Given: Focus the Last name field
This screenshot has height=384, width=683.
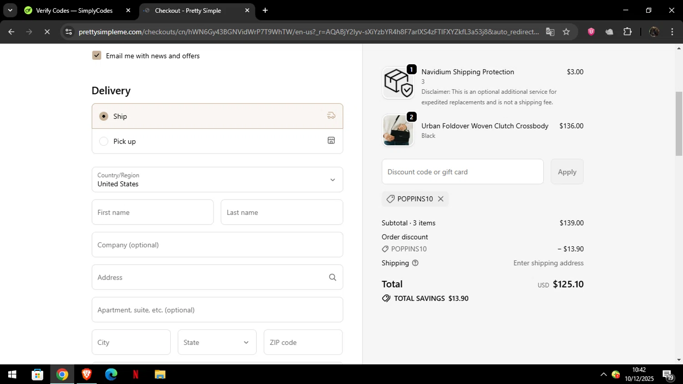Looking at the screenshot, I should [282, 212].
